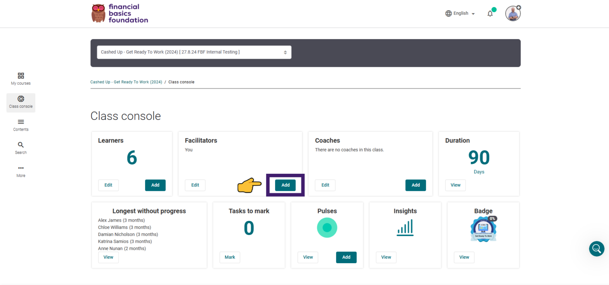Expand the English language dropdown
This screenshot has height=285, width=609.
[460, 13]
